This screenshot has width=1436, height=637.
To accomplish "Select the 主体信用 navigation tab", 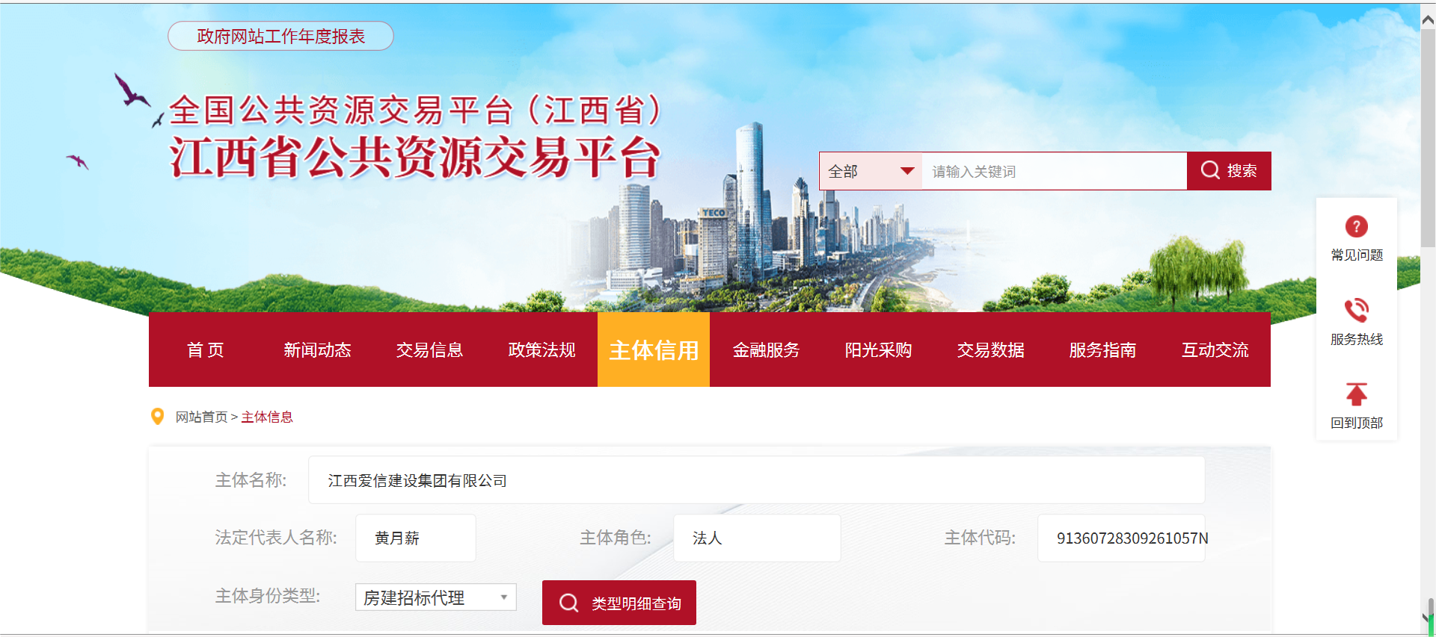I will pos(654,349).
